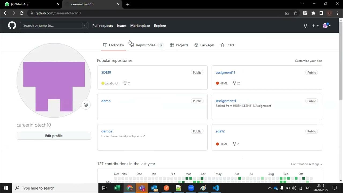Open Chrome profile S avatar
Image resolution: width=343 pixels, height=193 pixels.
(x=329, y=13)
